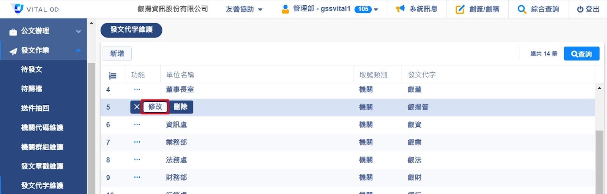Open the action dots for 財務部 row
Screen dimensions: 607x194
[137, 177]
